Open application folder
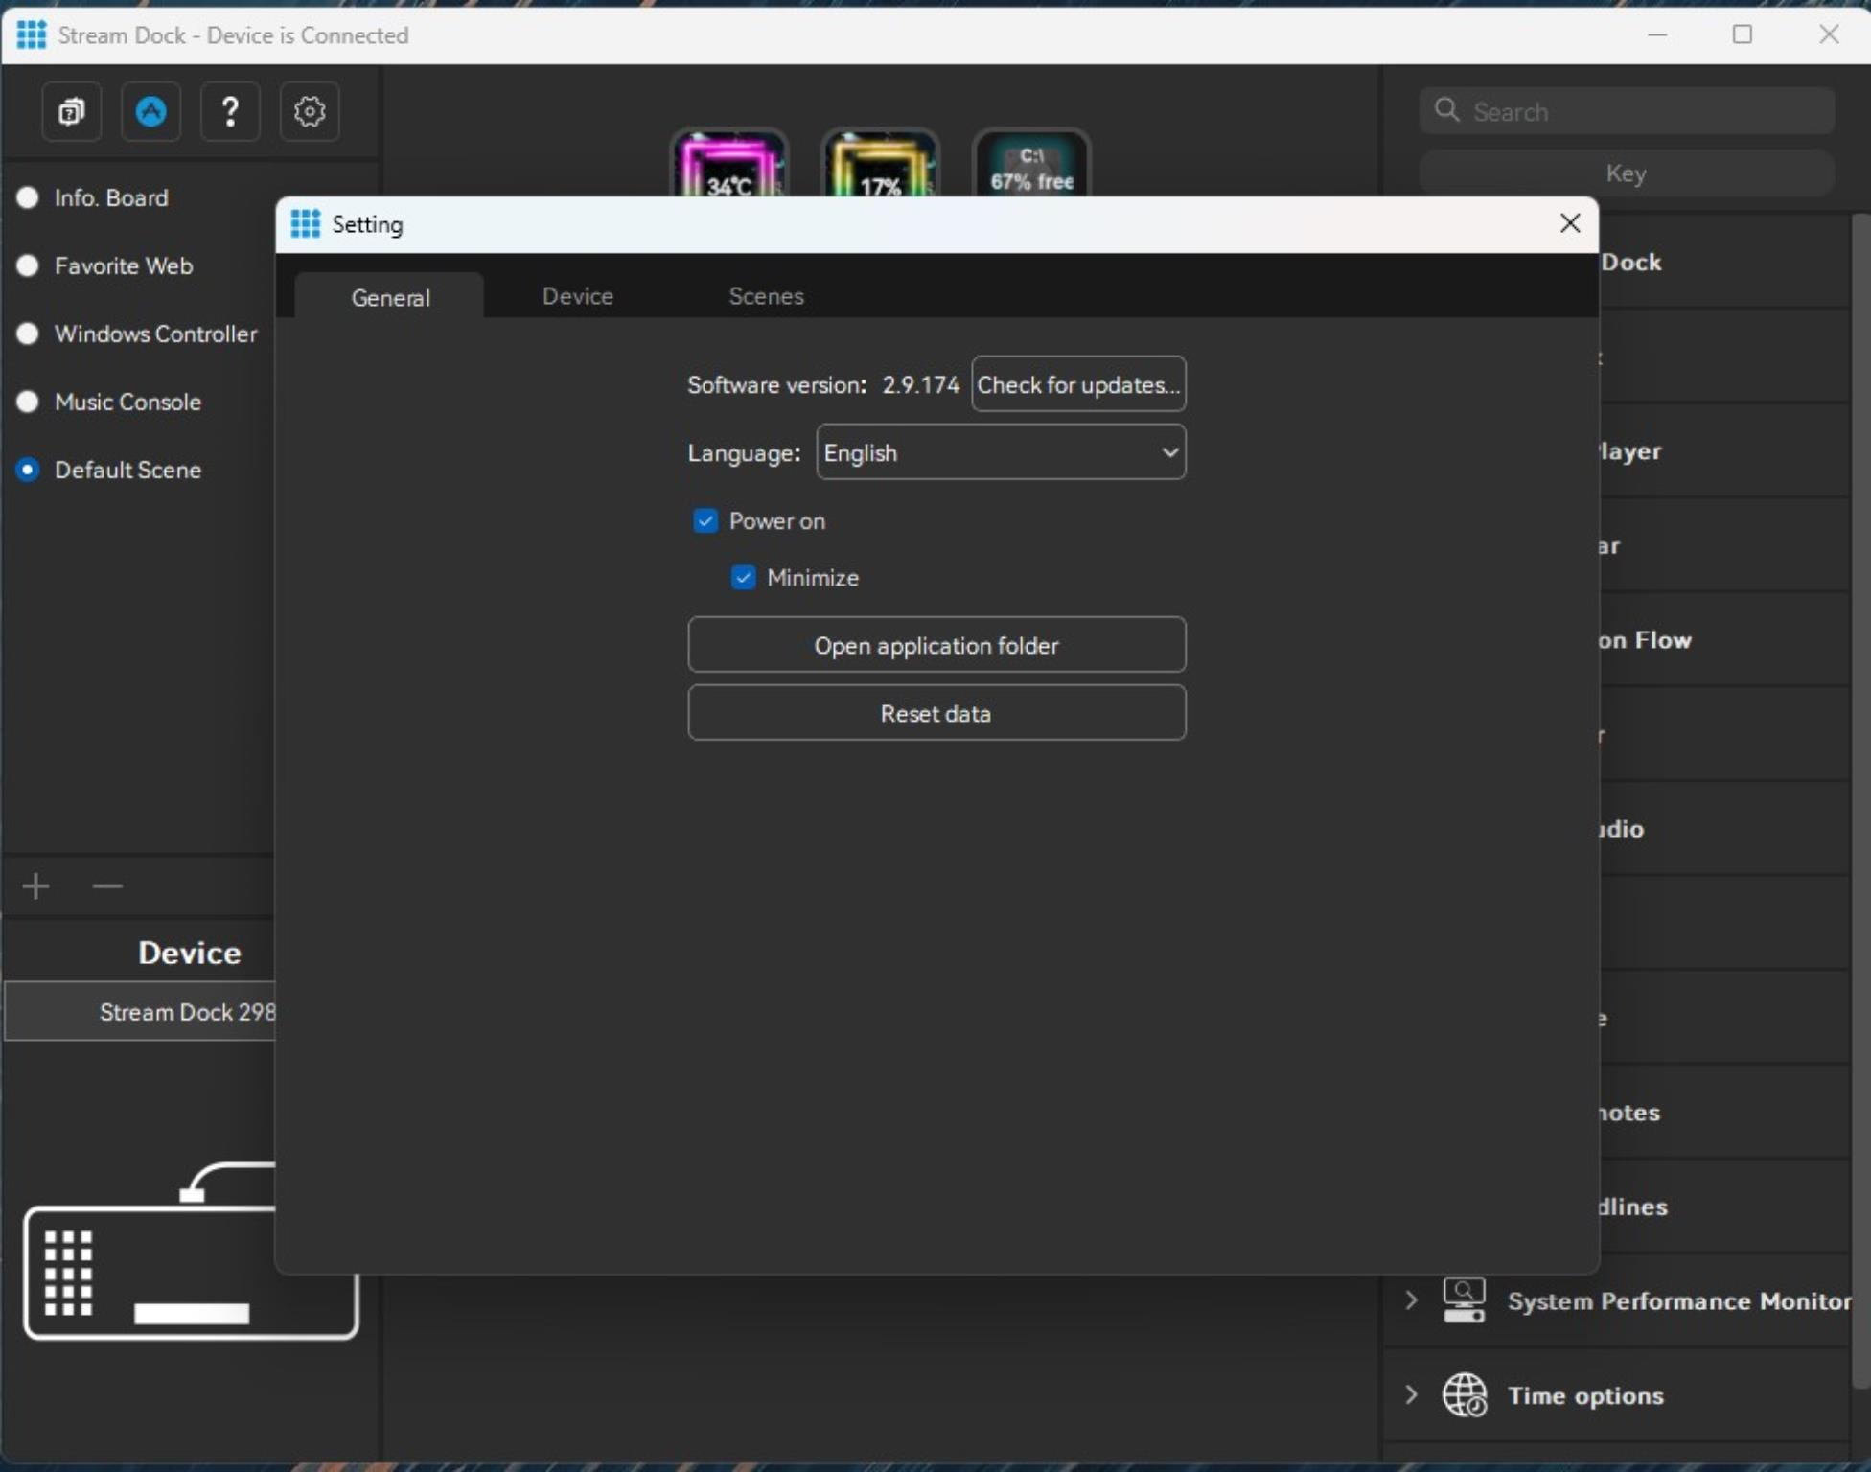 coord(935,644)
